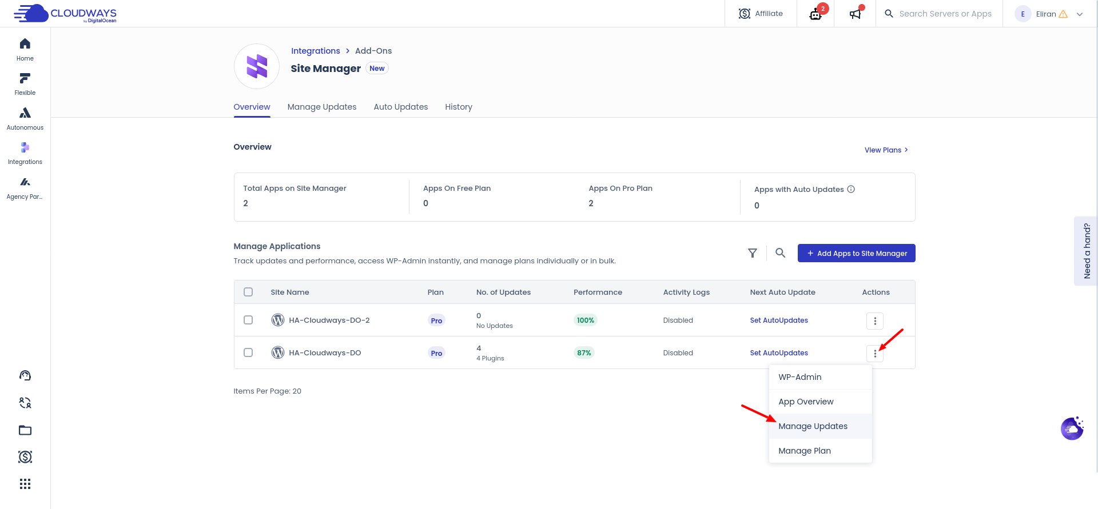Switch to the Overview tab

pos(252,107)
